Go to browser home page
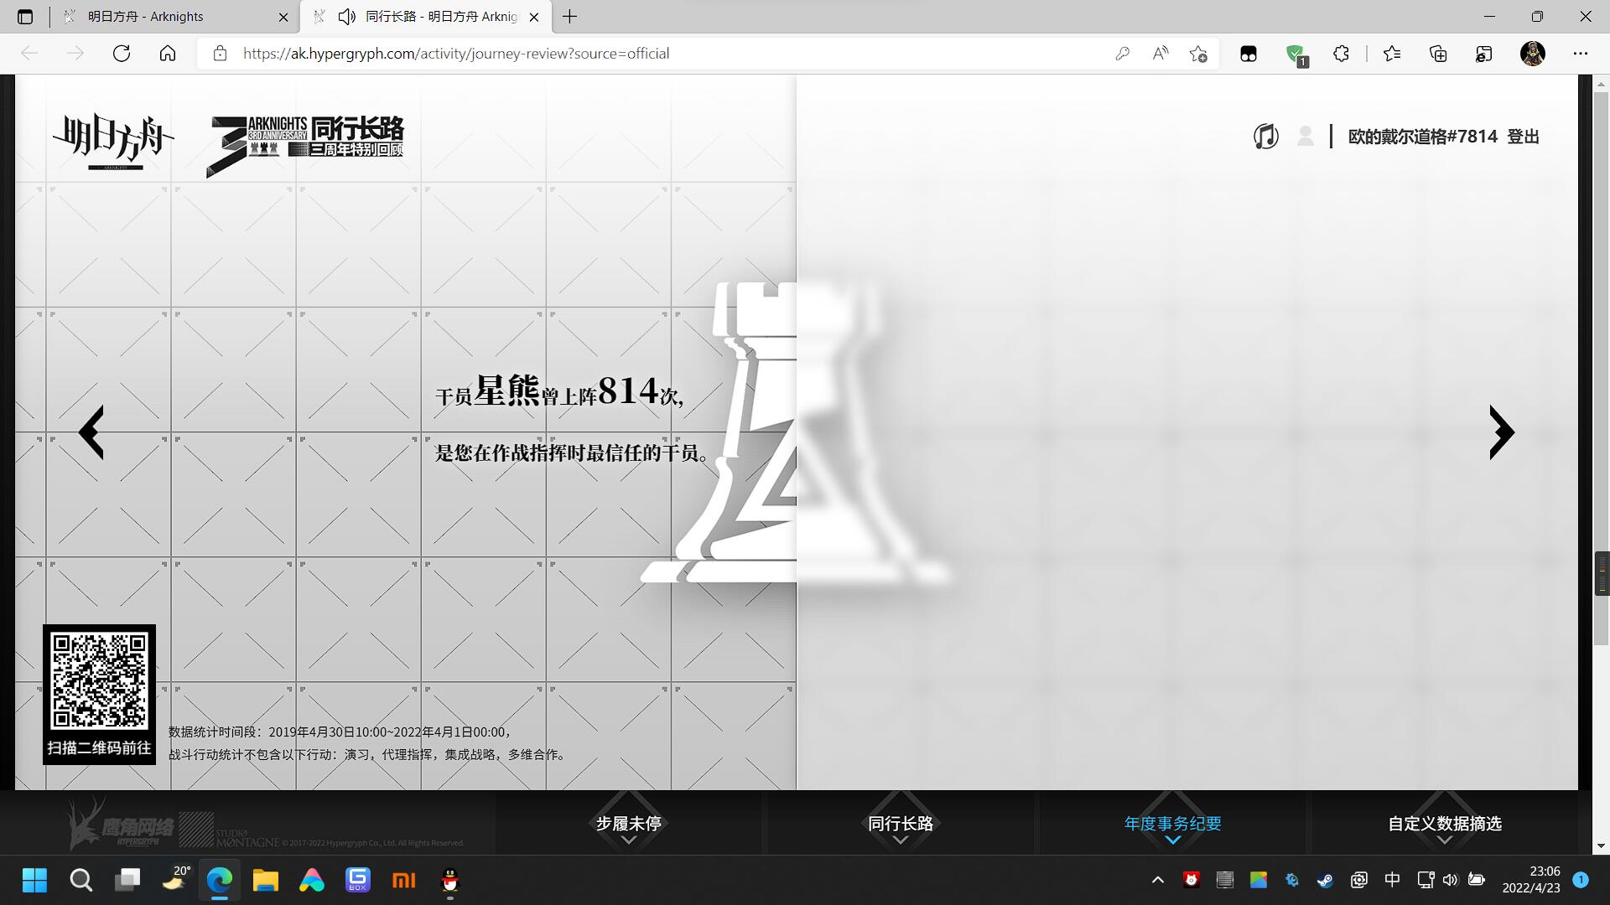The width and height of the screenshot is (1610, 905). click(x=168, y=54)
